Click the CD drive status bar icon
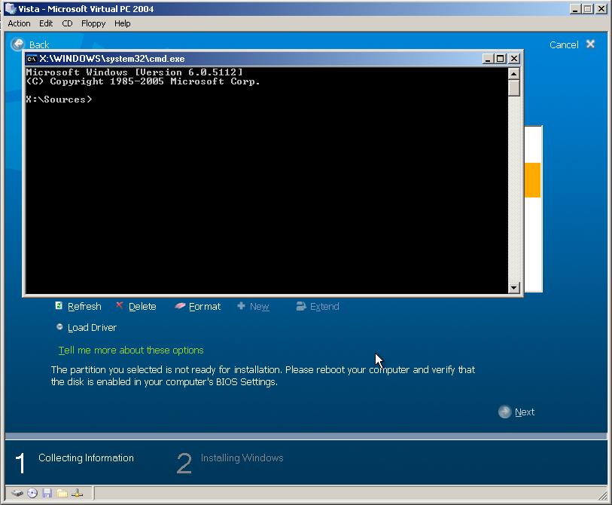 click(32, 493)
